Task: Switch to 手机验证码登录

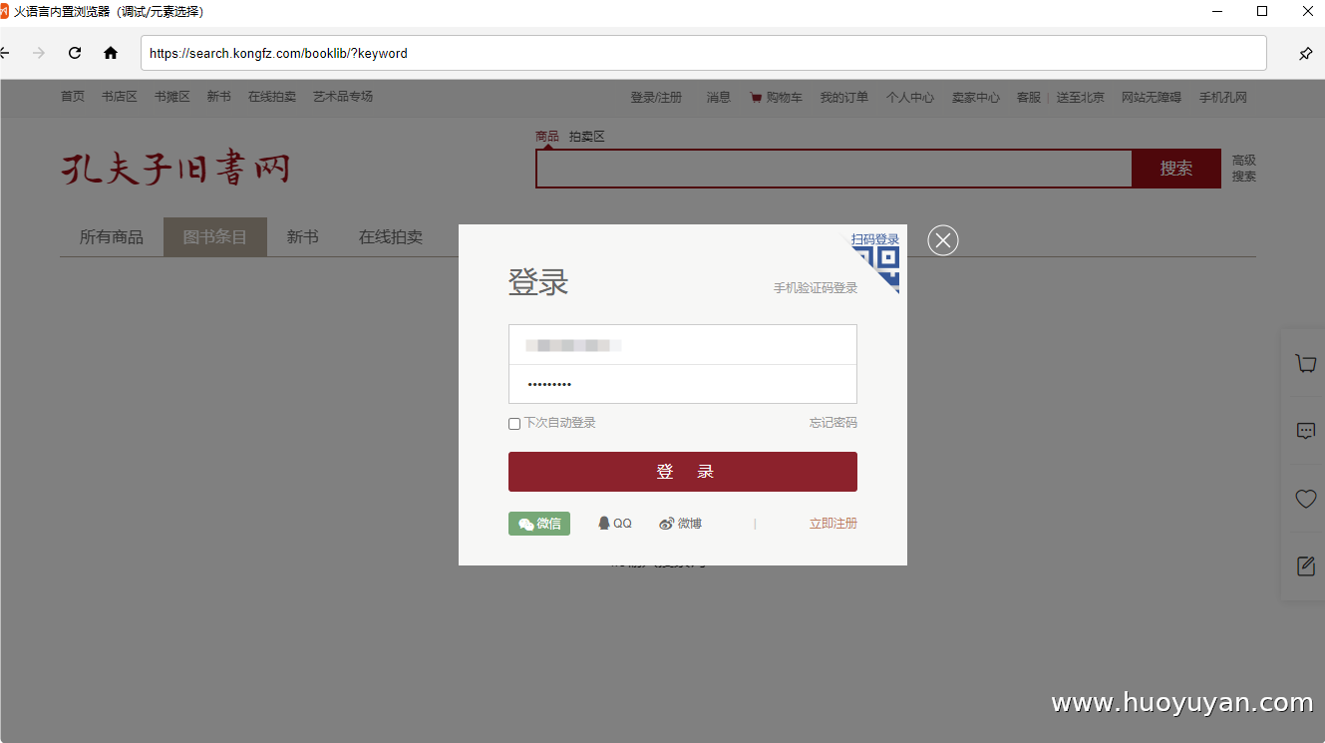Action: coord(816,288)
